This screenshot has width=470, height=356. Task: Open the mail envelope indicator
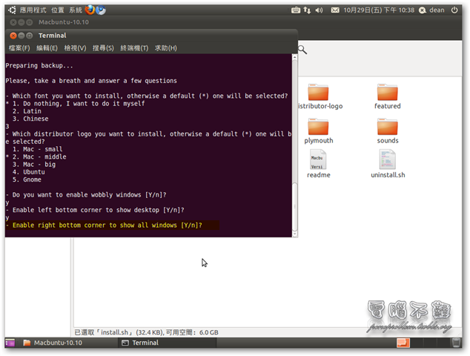point(334,10)
